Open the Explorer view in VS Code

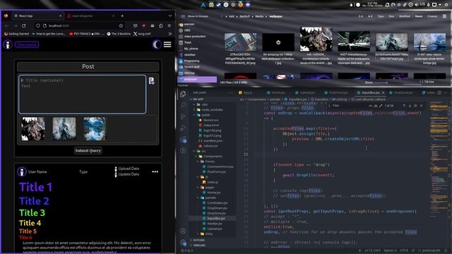pos(183,94)
